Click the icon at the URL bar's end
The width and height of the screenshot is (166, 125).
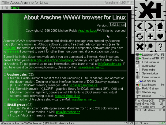(x=133, y=8)
